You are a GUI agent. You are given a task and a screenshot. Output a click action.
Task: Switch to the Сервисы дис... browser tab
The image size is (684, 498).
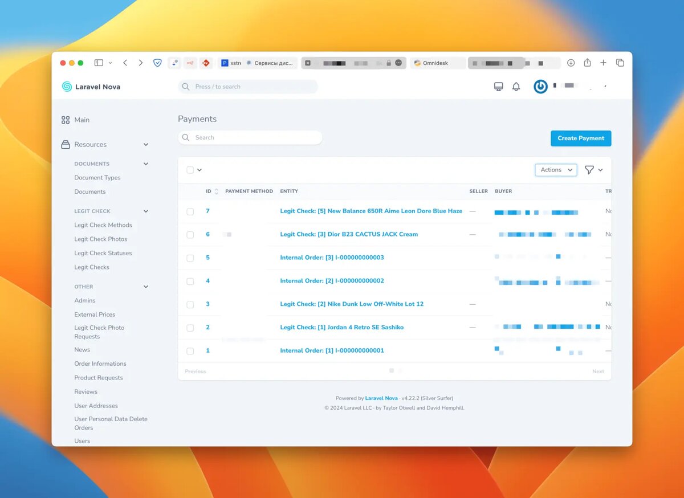point(270,63)
